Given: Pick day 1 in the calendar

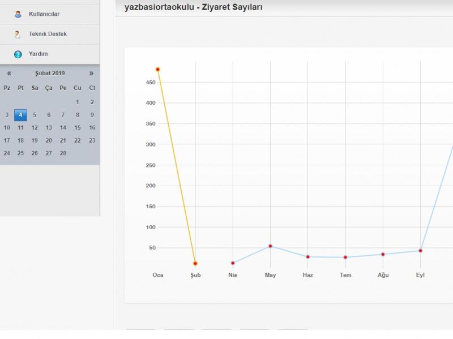Looking at the screenshot, I should [78, 102].
